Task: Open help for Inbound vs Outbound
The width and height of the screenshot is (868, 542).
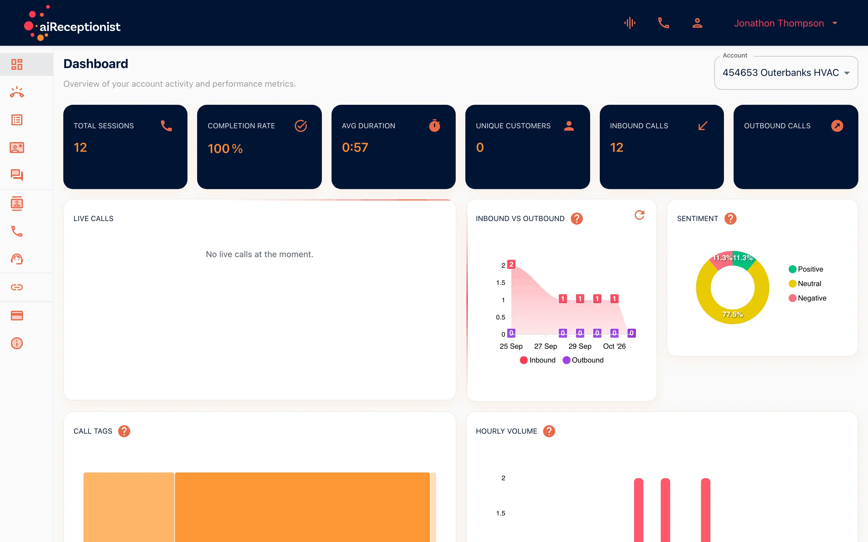Action: tap(577, 219)
